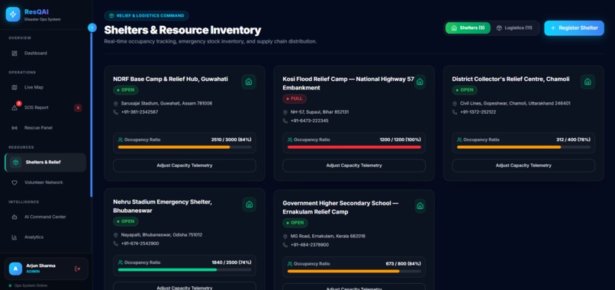Click the Nehru Stadium Emergency Shelter title
The image size is (615, 290).
coord(163,206)
